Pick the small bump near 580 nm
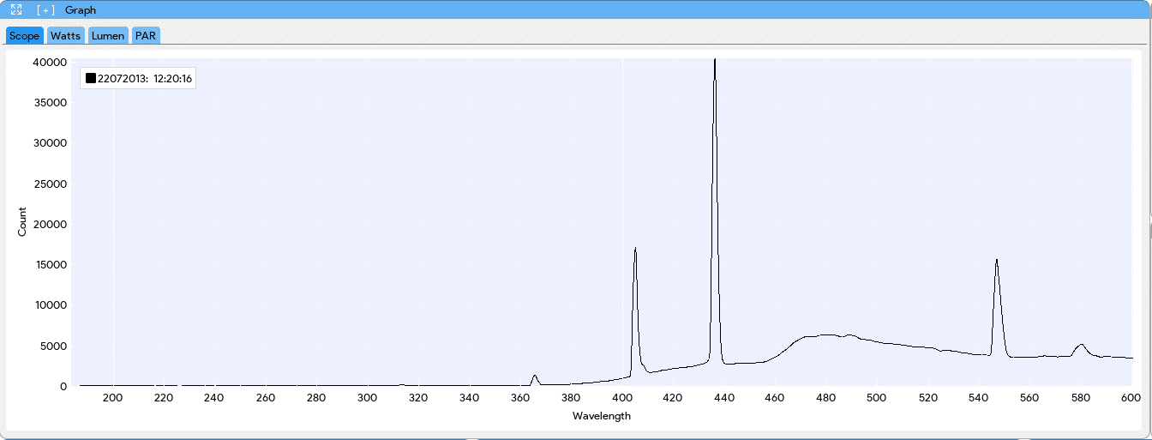1152x440 pixels. 1081,345
